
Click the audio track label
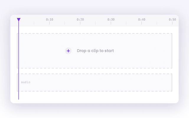[26, 82]
